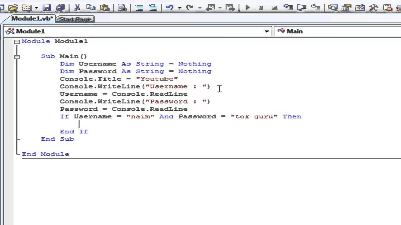
Task: Click the line "Password = Console.ReadLine"
Action: (124, 109)
